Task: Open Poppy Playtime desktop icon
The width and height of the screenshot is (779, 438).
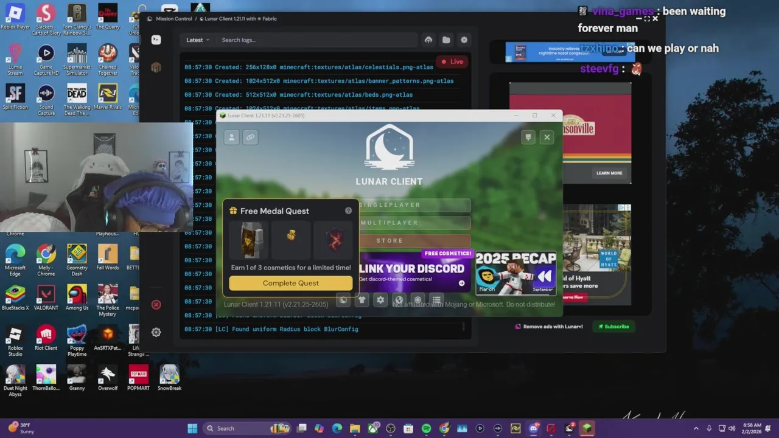Action: 77,341
